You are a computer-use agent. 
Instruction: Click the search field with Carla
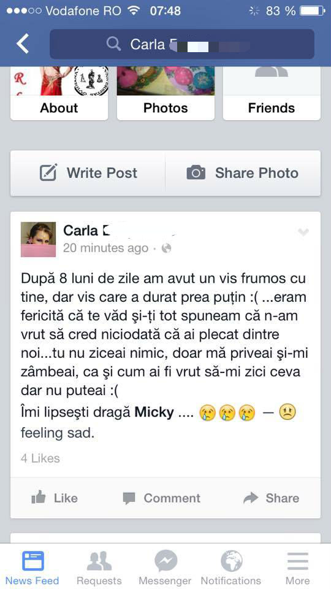pyautogui.click(x=182, y=44)
